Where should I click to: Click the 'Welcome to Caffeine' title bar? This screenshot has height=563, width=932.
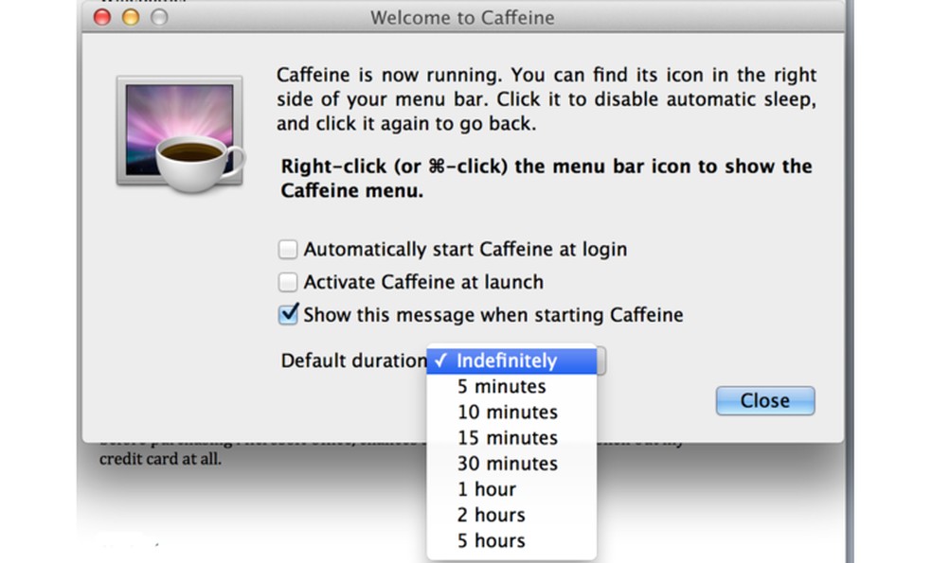pos(462,17)
